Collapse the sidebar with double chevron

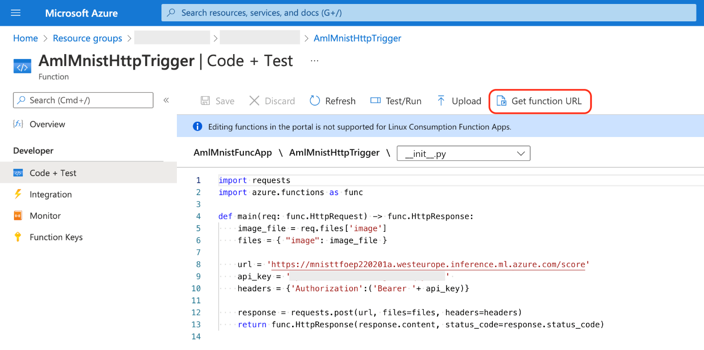[166, 100]
